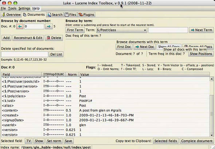Image resolution: width=215 pixels, height=149 pixels.
Task: Open the Tools menu
Action: pos(12,8)
